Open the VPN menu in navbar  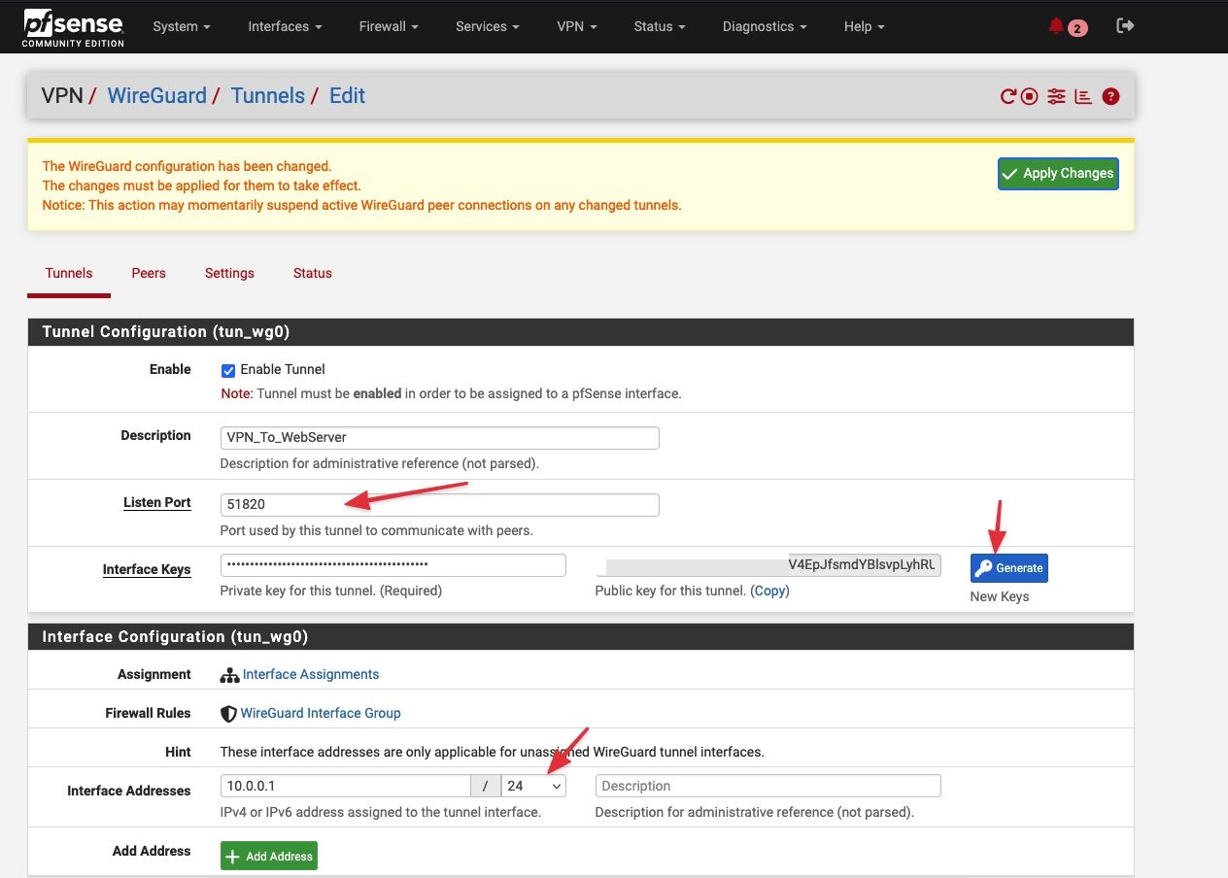click(576, 26)
